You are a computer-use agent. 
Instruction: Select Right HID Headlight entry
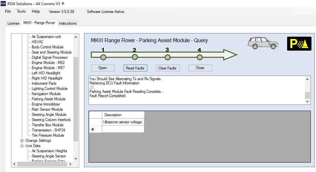(47, 78)
